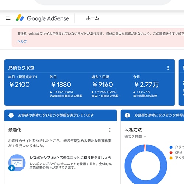Click the ホーム page title
Screen dimensions: 184x184
[x=93, y=18]
